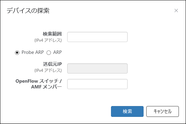Viewport: 186px width, 124px height.
Task: Focus the OpenFlow スイッチ / AMF メンバー field
Action: (97, 84)
